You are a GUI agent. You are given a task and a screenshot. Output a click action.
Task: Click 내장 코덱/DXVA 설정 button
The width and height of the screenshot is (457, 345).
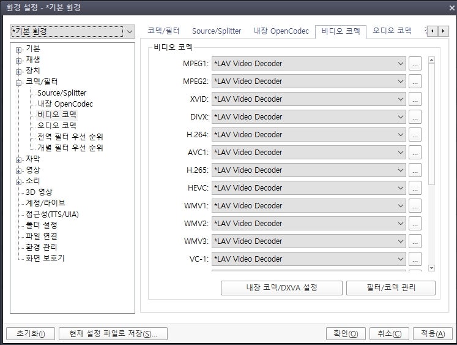tap(281, 288)
